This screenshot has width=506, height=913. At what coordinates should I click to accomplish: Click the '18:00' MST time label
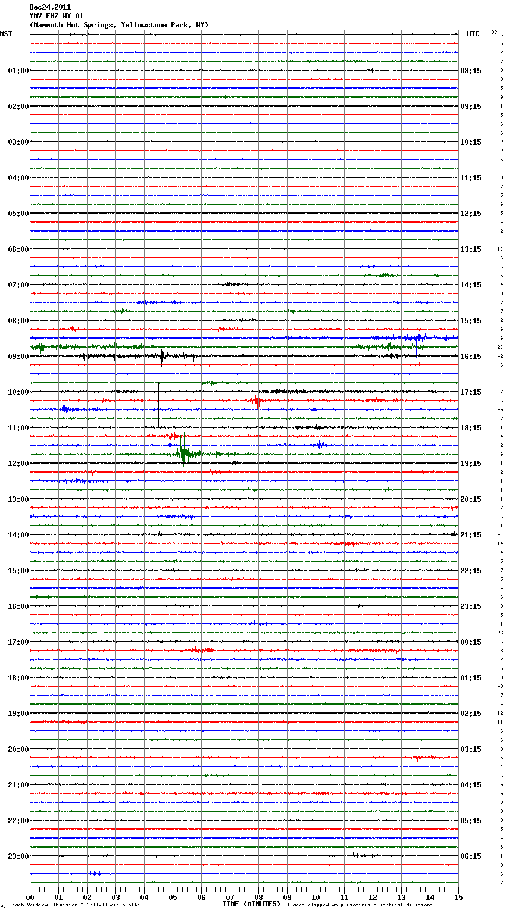pyautogui.click(x=18, y=678)
